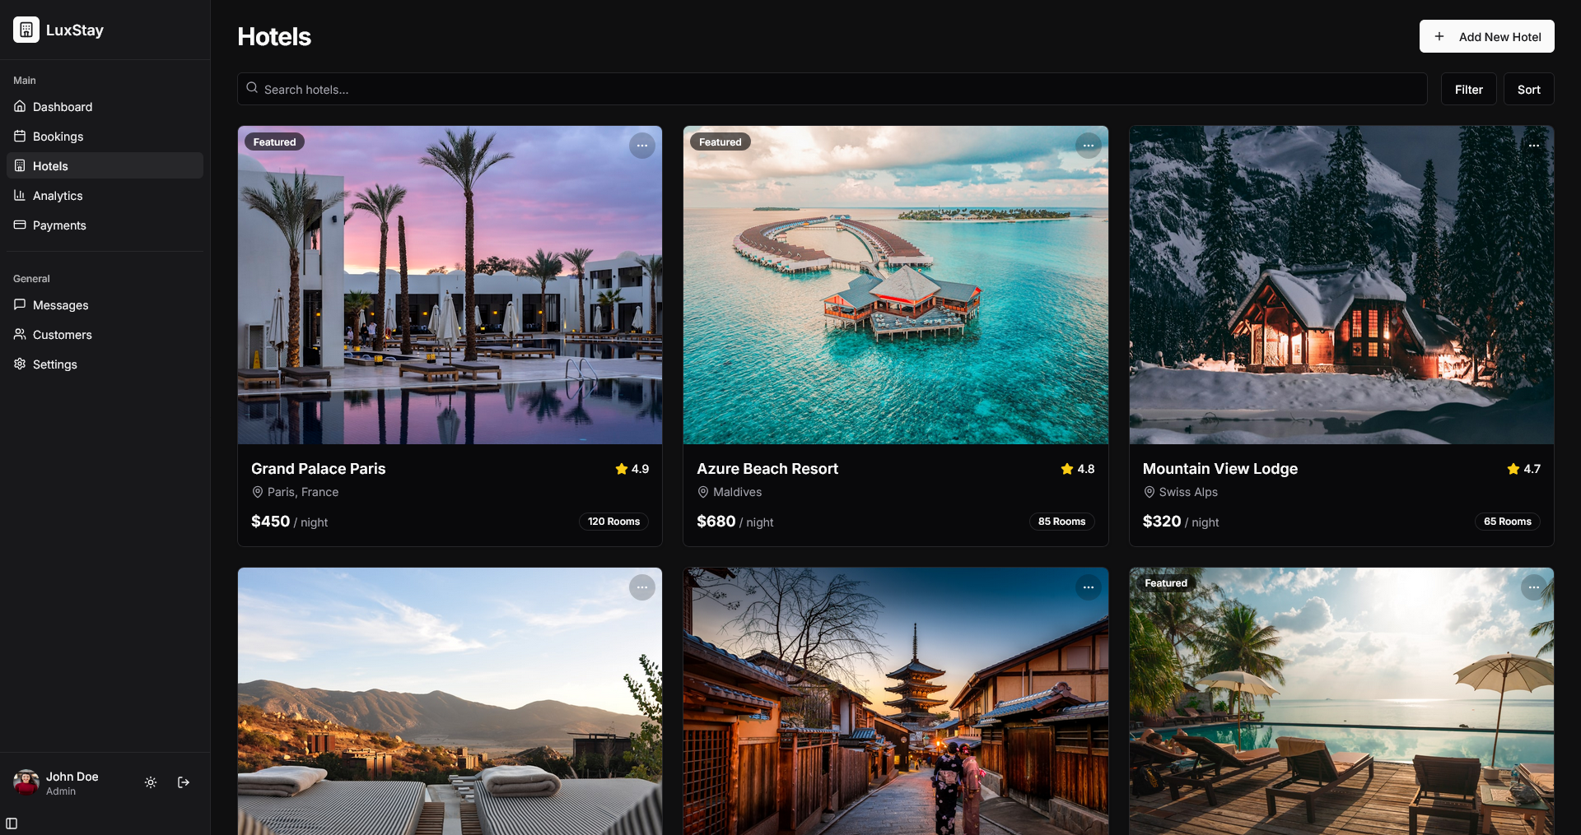This screenshot has width=1581, height=835.
Task: Click the Add New Hotel button
Action: click(x=1486, y=36)
